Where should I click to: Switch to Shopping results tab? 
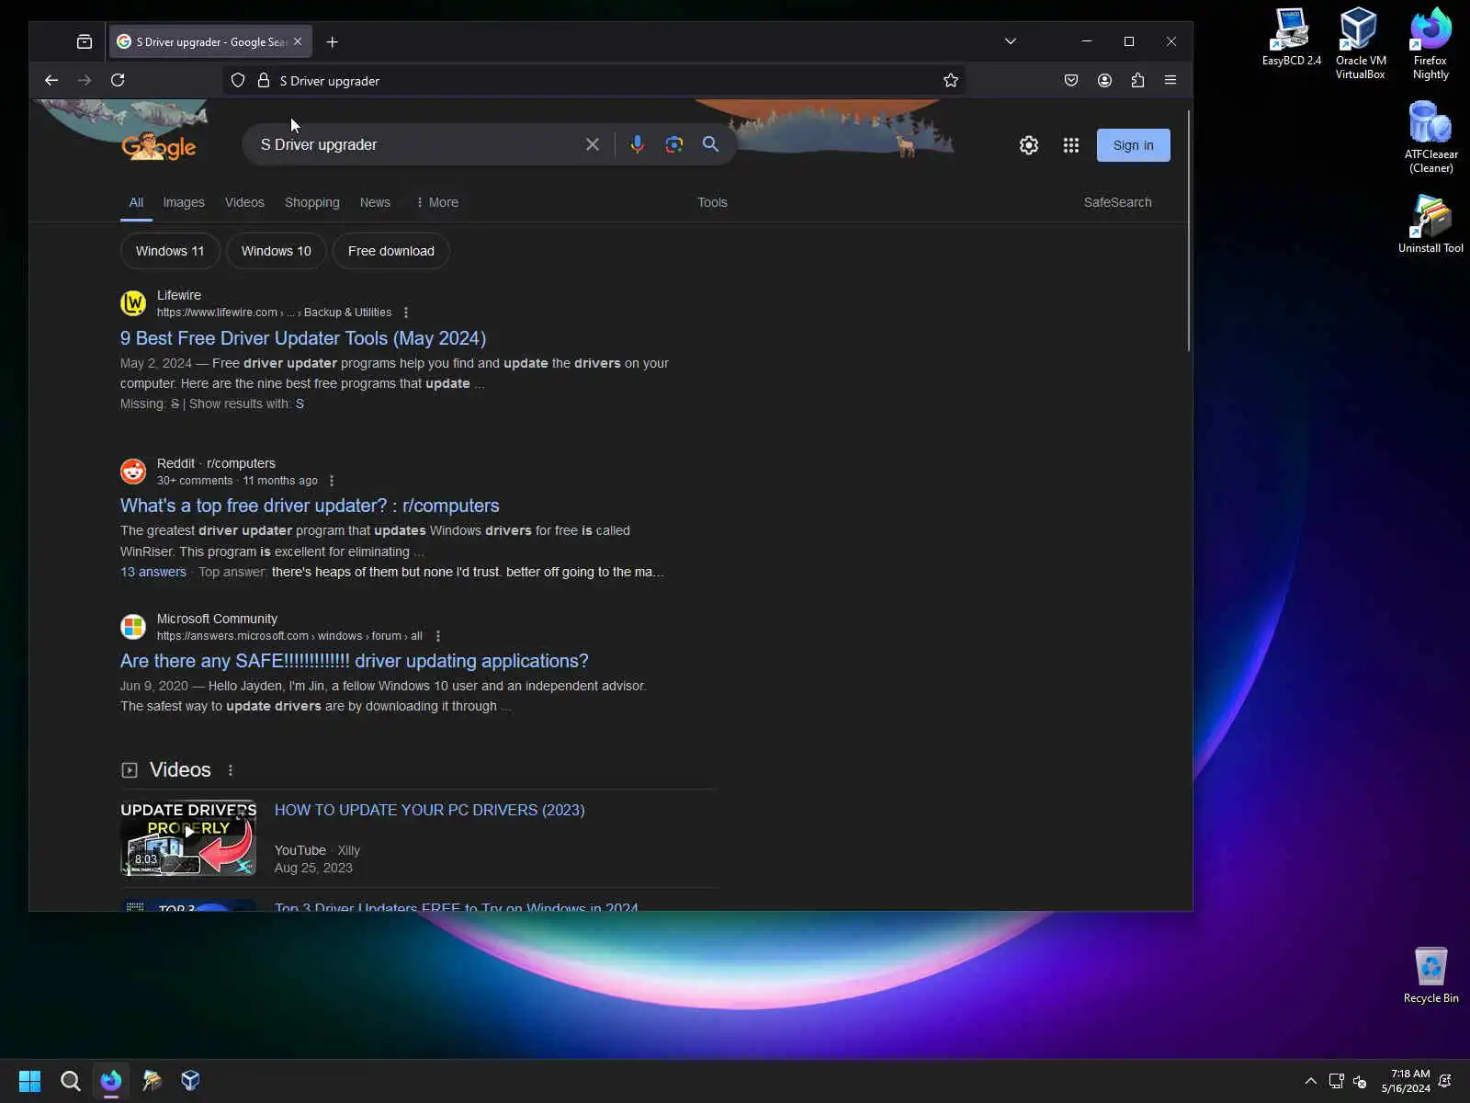click(312, 202)
